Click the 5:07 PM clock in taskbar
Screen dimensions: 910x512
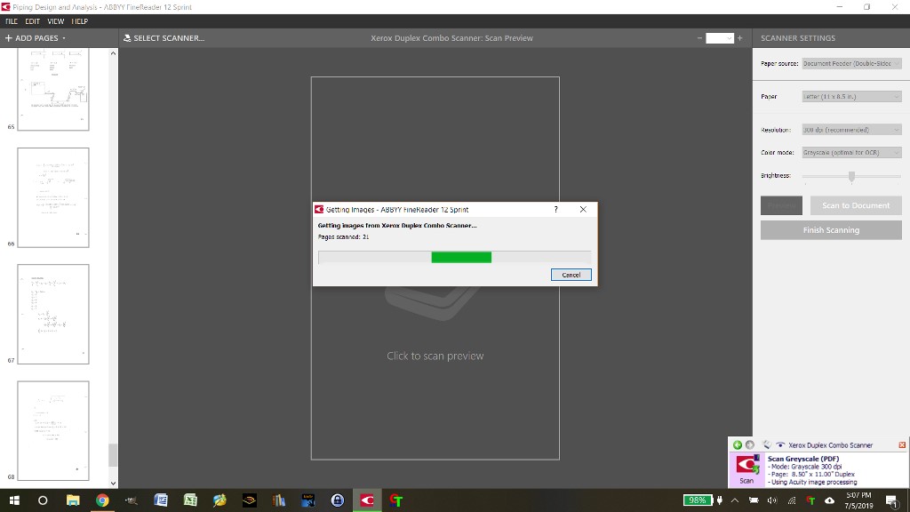point(858,495)
